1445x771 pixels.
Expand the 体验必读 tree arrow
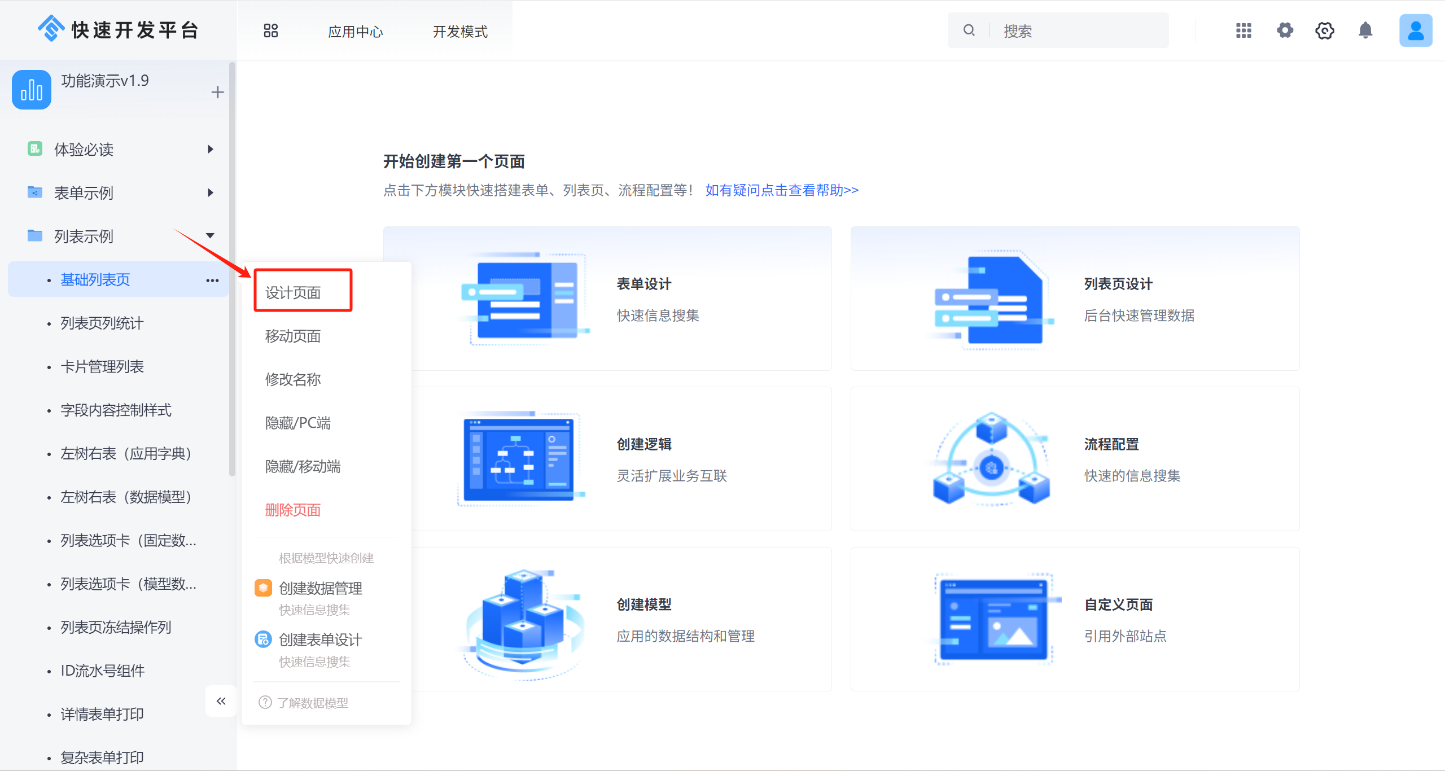click(x=210, y=150)
